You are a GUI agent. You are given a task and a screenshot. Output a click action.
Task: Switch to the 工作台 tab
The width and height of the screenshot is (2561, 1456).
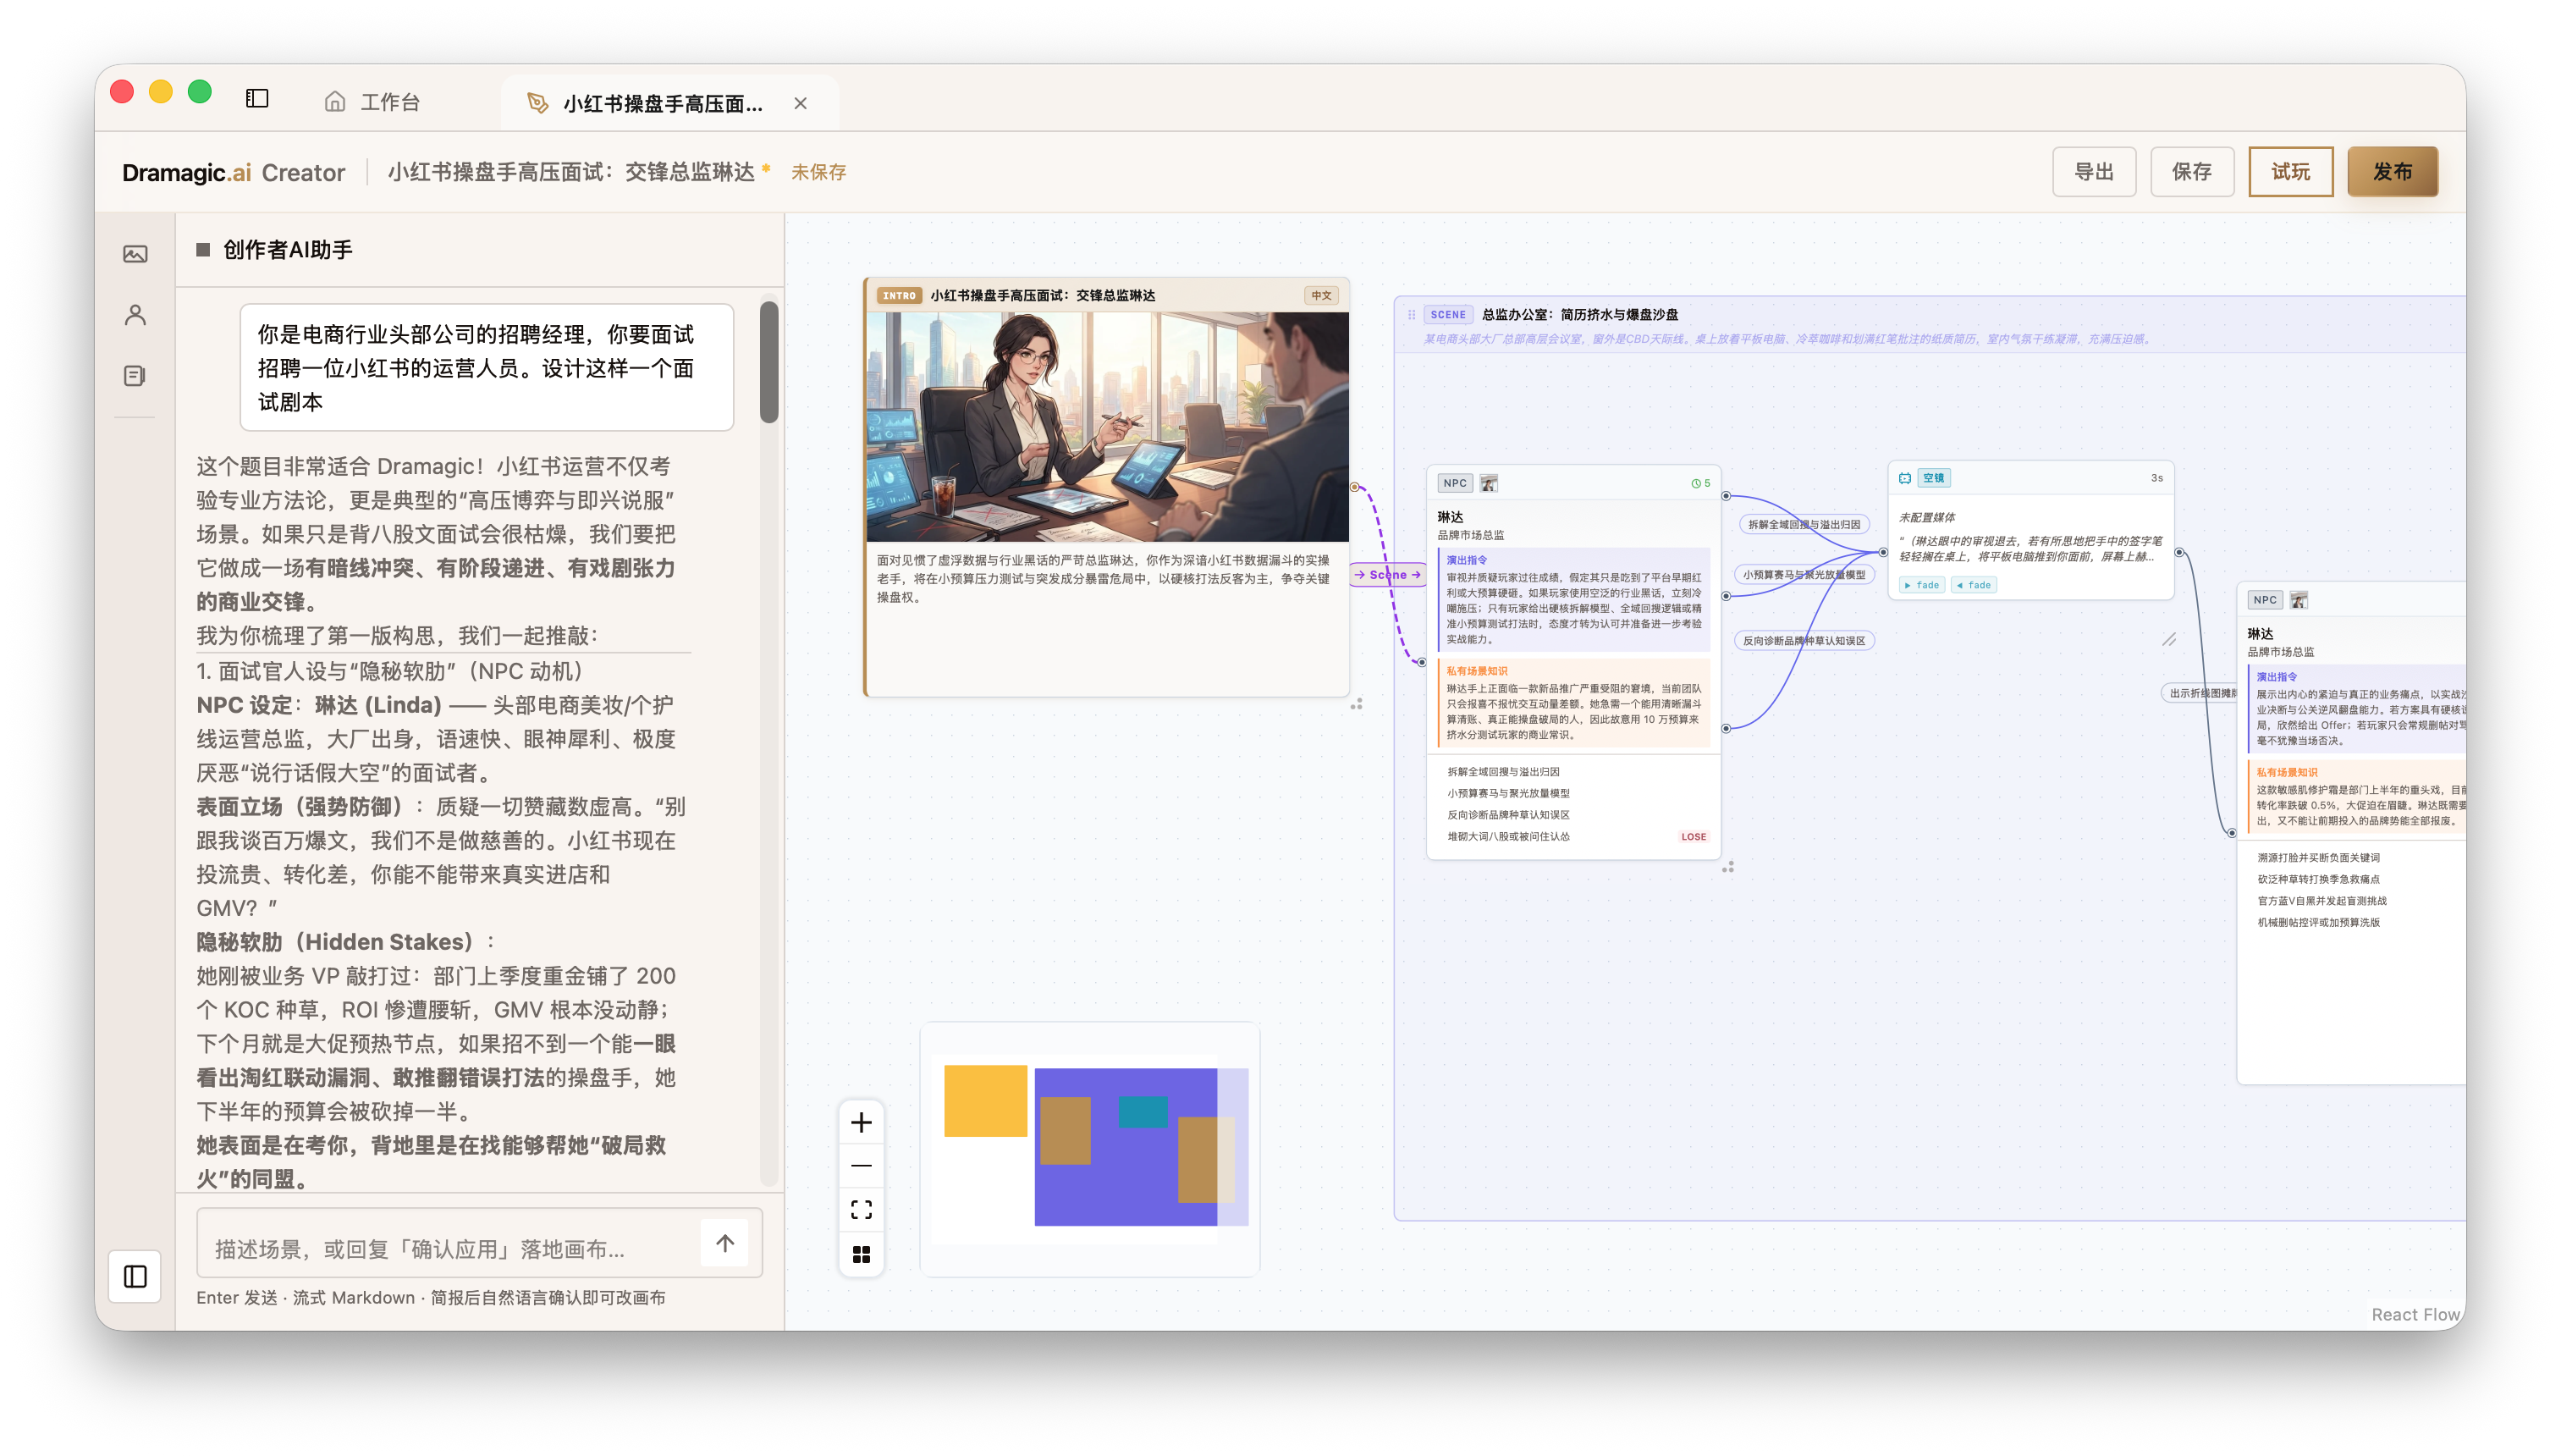372,102
